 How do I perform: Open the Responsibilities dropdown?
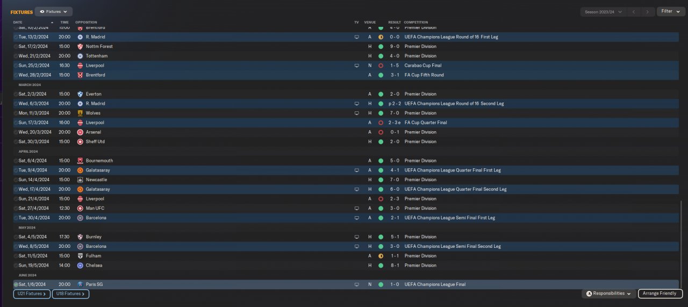608,294
